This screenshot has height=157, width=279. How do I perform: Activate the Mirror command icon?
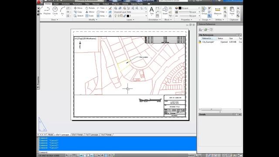87,12
